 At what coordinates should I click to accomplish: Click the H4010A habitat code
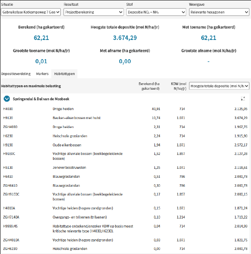tap(9, 208)
